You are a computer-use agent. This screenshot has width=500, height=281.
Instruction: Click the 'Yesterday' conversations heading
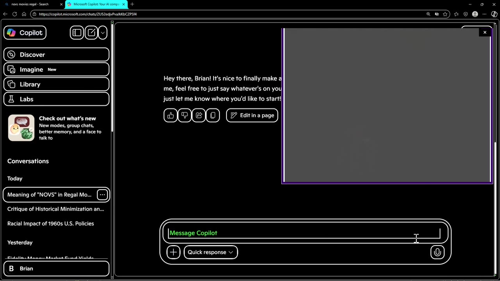pos(20,242)
